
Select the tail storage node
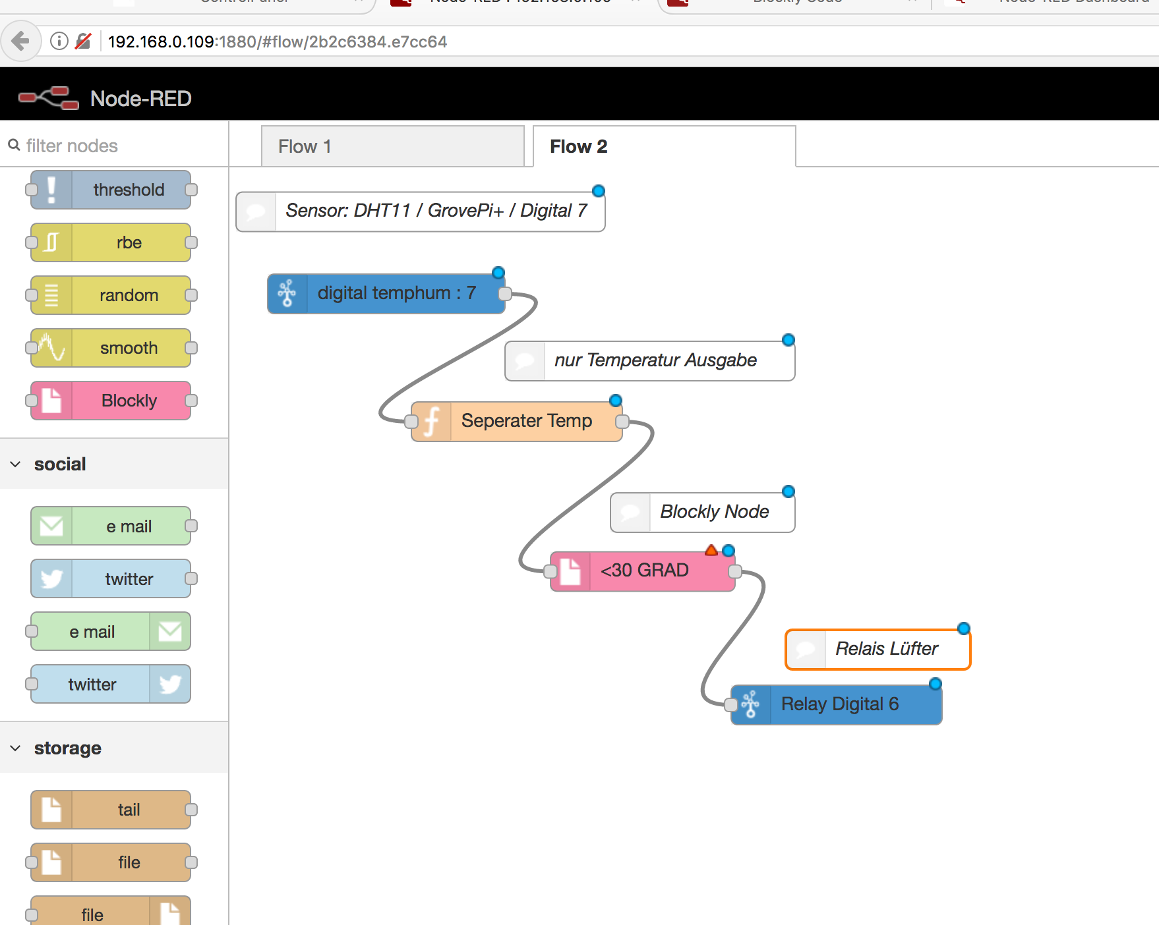111,810
